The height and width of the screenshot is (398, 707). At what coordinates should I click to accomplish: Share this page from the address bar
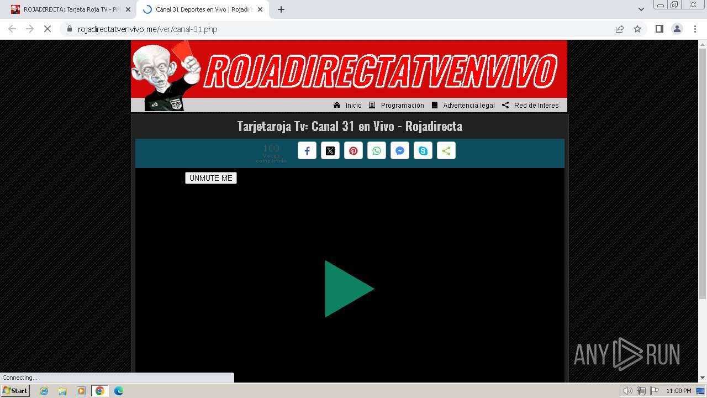tap(620, 29)
